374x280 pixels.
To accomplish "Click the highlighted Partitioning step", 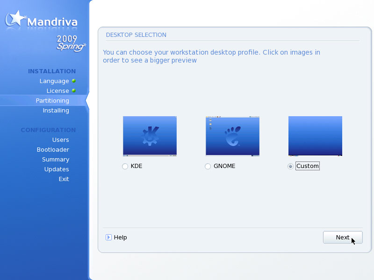I will pyautogui.click(x=52, y=101).
